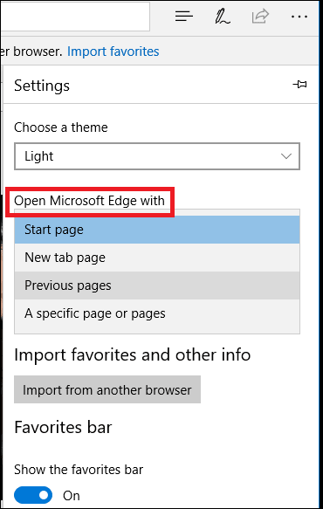Viewport: 323px width, 509px height.
Task: Open the More actions ellipsis menu
Action: [x=299, y=17]
